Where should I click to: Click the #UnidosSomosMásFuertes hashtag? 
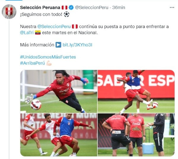click(48, 57)
